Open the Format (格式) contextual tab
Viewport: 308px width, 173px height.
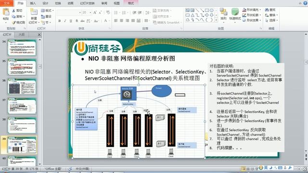[131, 3]
